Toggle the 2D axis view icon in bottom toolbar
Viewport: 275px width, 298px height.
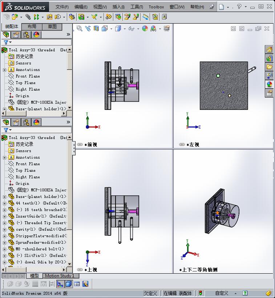click(60, 284)
